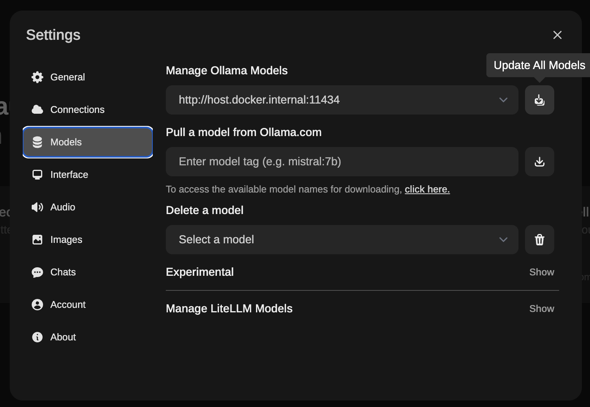Show the Manage LiteLLM Models section
590x407 pixels.
[542, 308]
